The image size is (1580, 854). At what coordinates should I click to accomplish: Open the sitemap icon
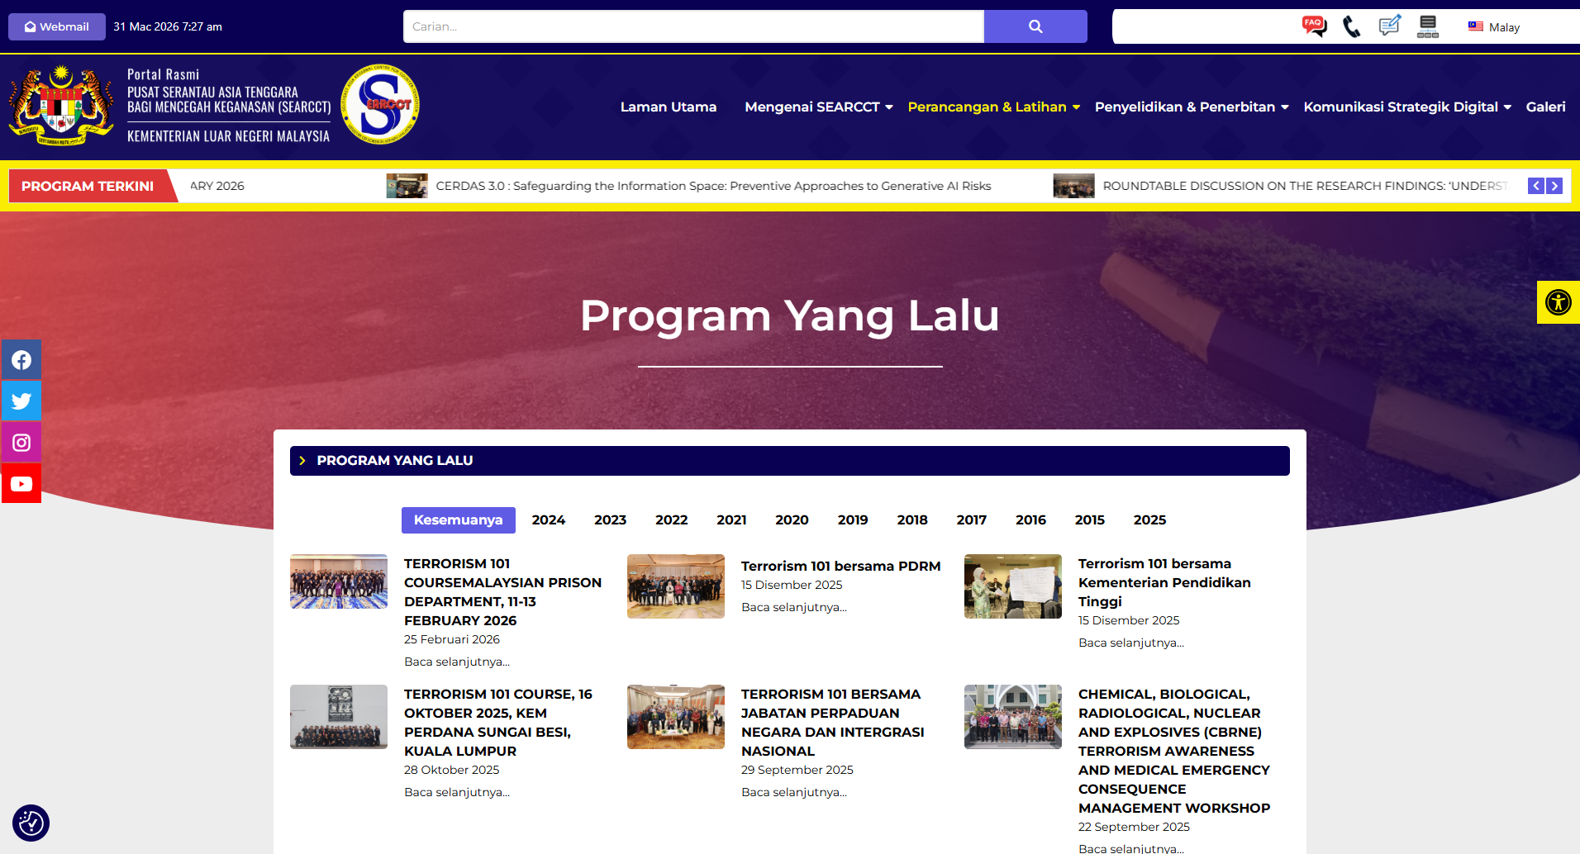1427,26
